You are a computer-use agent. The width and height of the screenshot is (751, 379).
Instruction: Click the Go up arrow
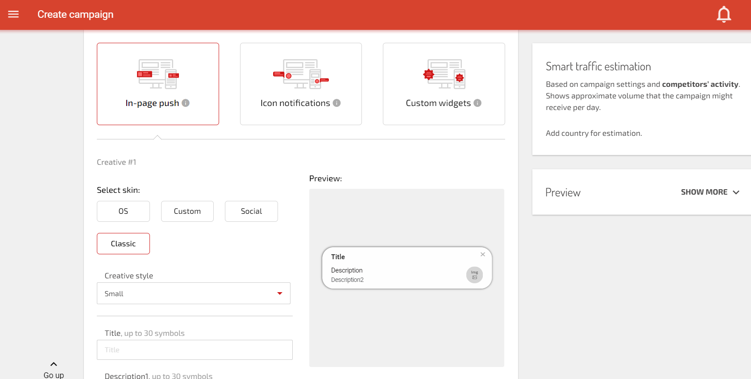pos(54,364)
